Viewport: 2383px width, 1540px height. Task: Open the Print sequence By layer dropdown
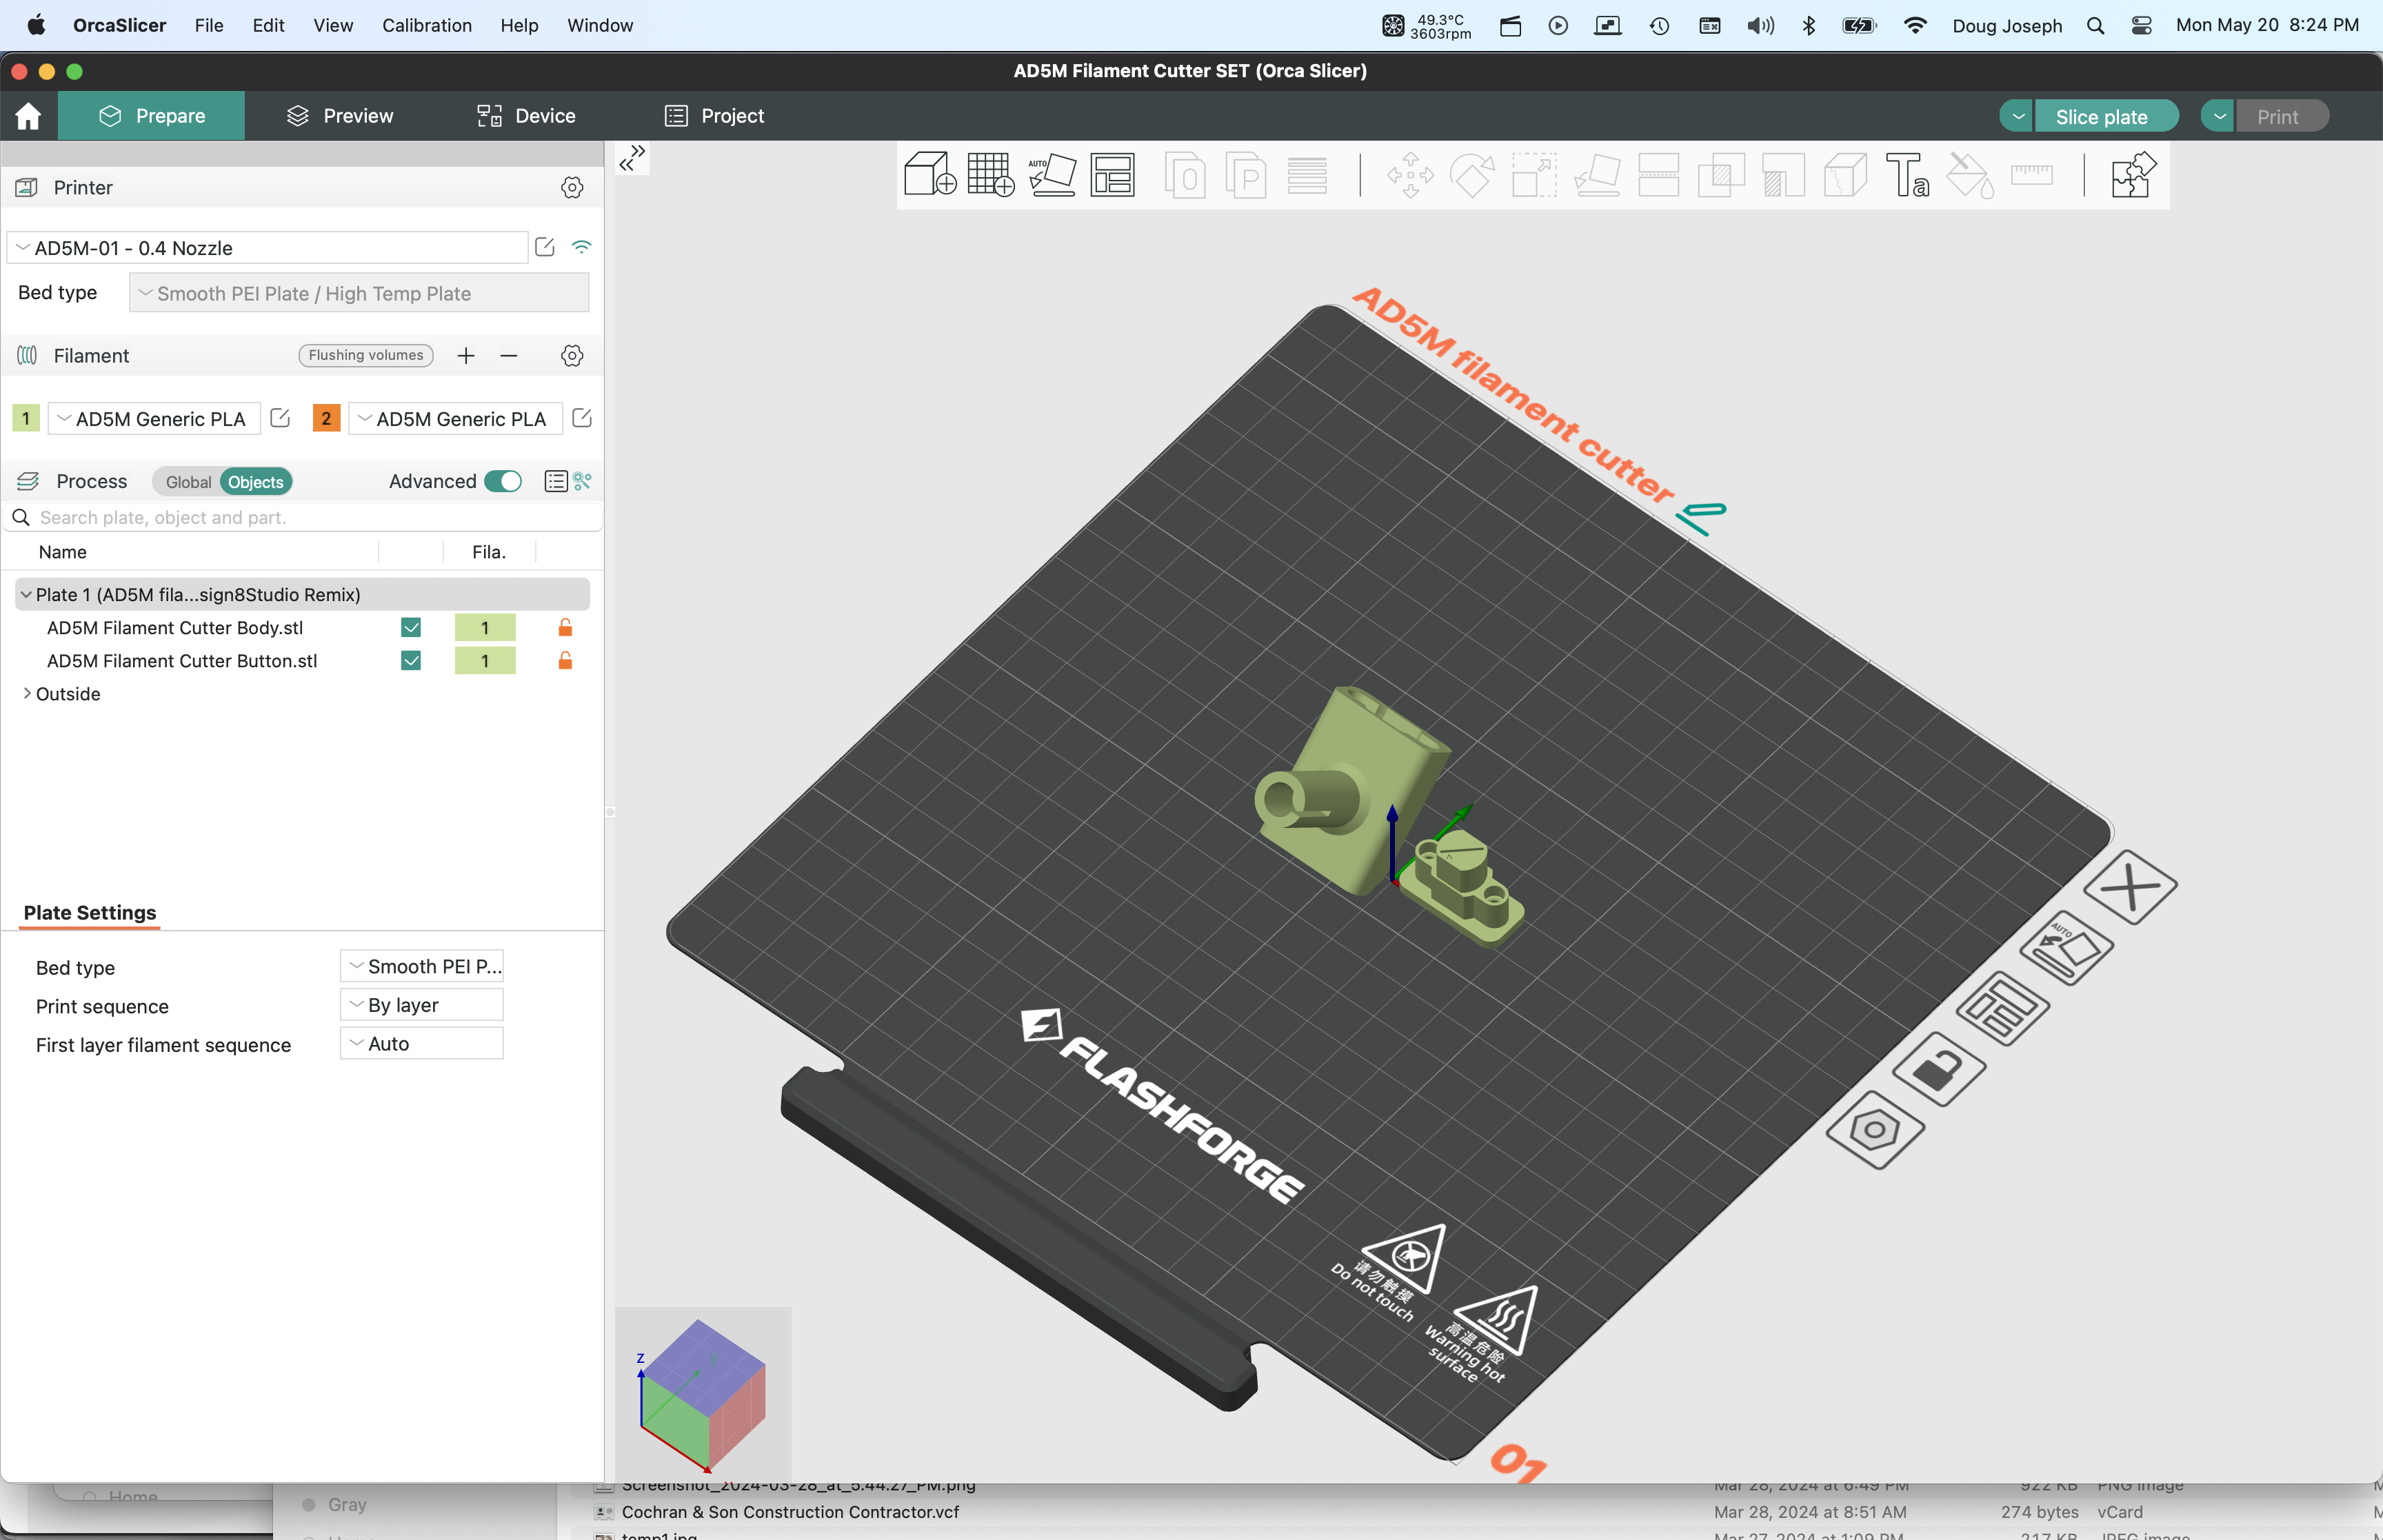421,1005
